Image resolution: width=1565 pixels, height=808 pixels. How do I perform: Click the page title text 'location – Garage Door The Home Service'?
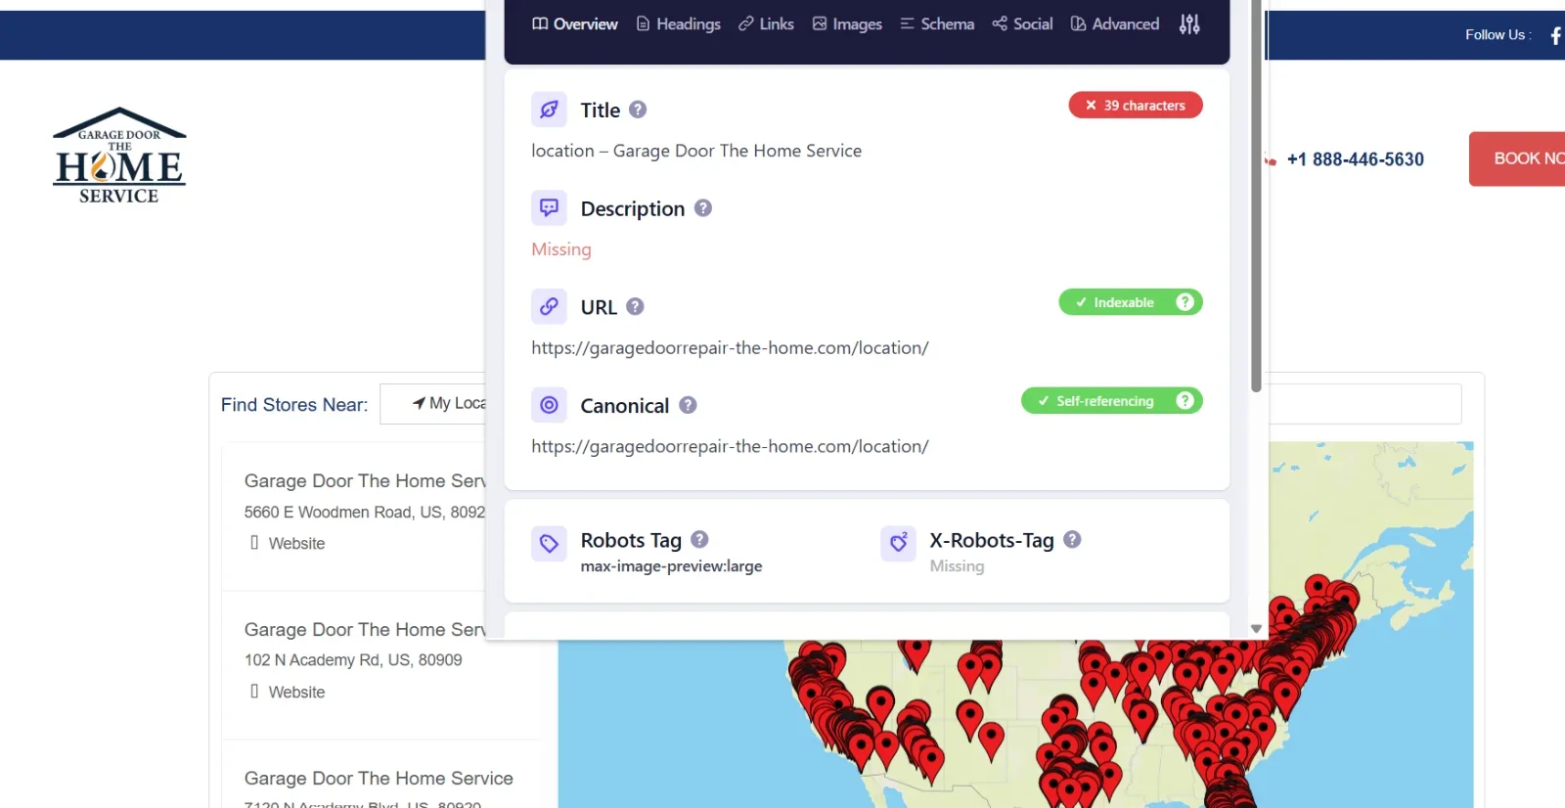696,151
